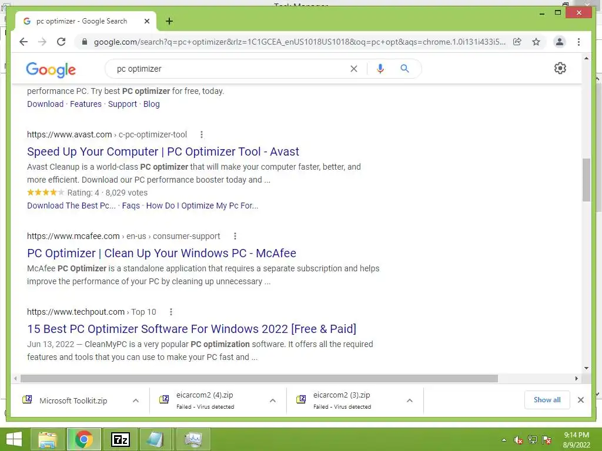Open File Explorer from the taskbar
Image resolution: width=602 pixels, height=451 pixels.
pyautogui.click(x=48, y=439)
